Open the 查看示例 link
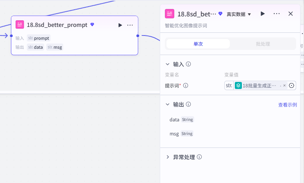This screenshot has width=304, height=183. [x=288, y=105]
